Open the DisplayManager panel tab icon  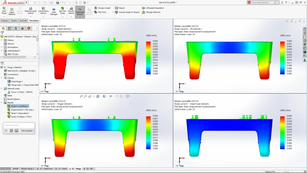pos(29,29)
